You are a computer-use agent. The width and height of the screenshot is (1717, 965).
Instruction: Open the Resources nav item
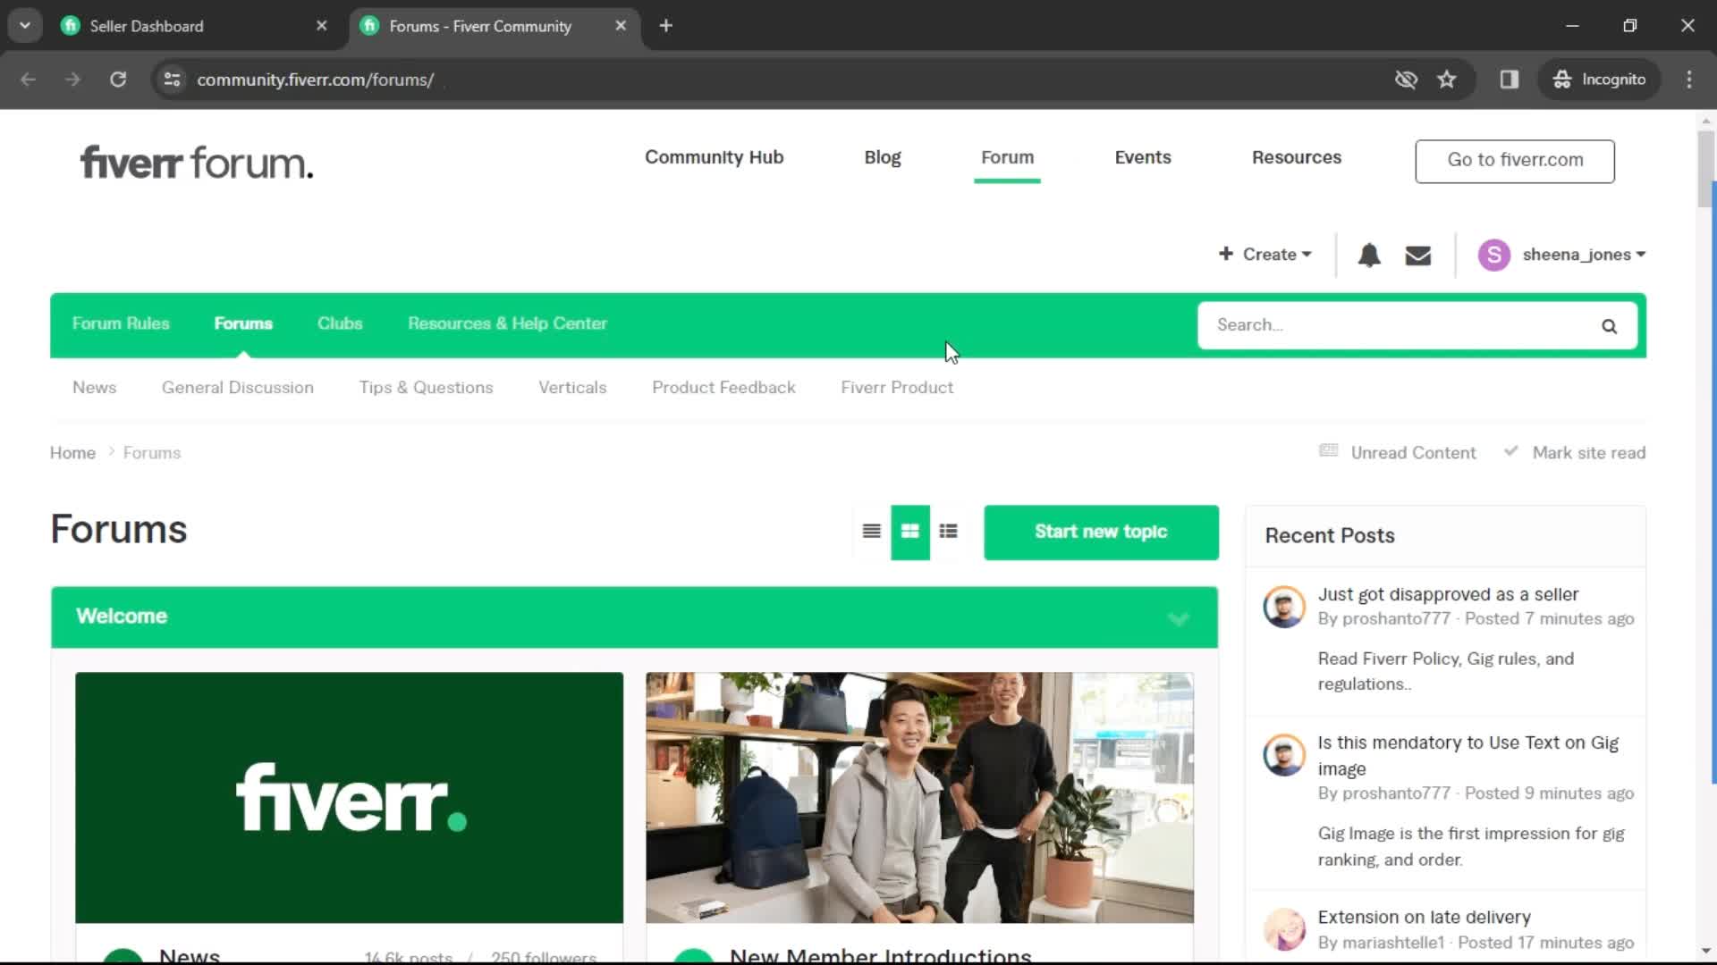click(1297, 157)
